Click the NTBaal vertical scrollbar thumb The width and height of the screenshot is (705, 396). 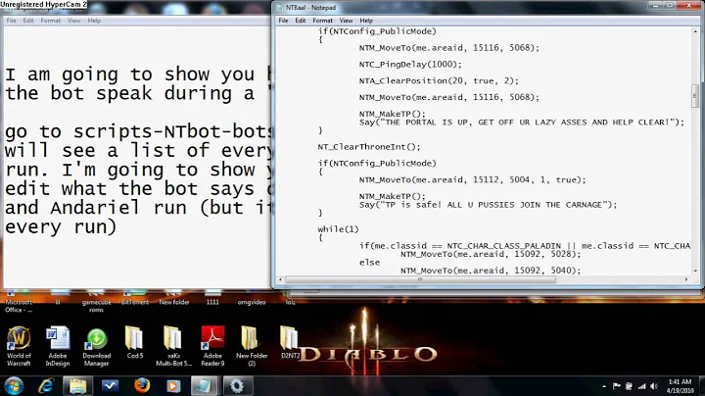pyautogui.click(x=694, y=95)
